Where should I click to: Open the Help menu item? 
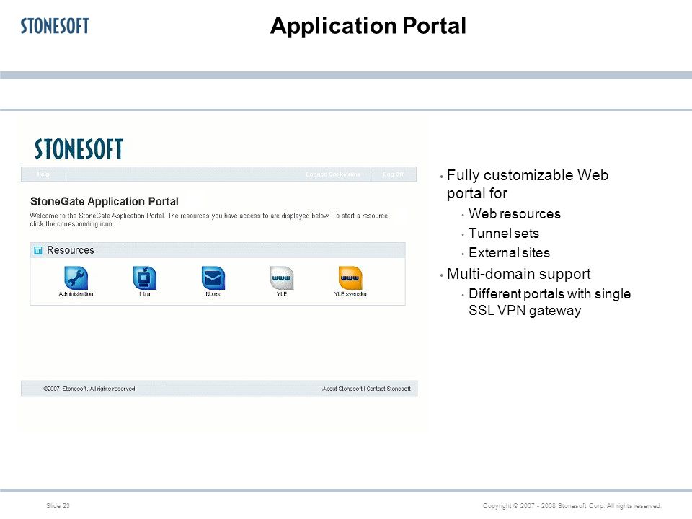click(43, 174)
